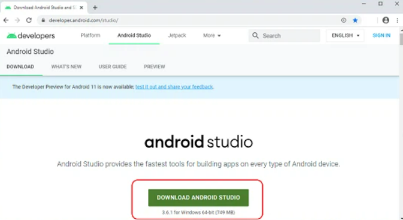
Task: Open the Platform nav item
Action: [x=90, y=35]
